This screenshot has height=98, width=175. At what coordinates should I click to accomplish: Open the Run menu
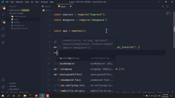(37, 2)
